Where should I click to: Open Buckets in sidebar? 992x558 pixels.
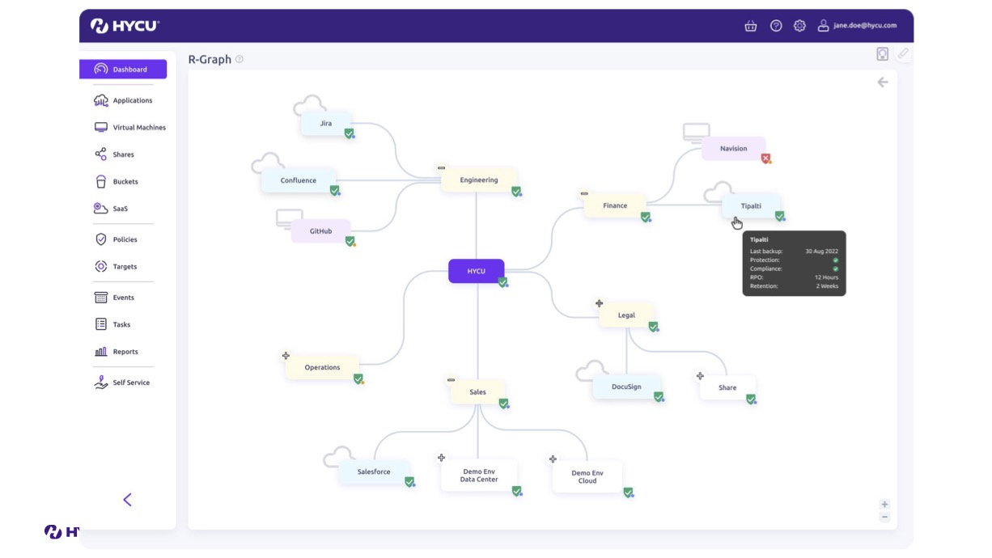tap(116, 182)
